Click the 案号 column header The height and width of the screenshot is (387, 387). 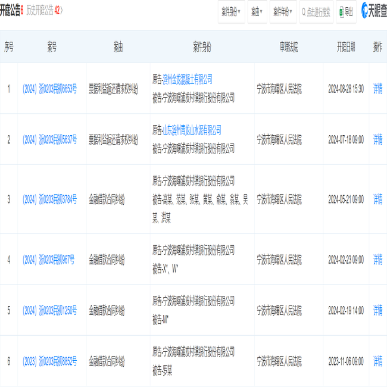pyautogui.click(x=52, y=46)
